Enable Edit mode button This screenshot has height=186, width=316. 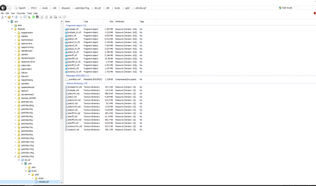tap(286, 8)
